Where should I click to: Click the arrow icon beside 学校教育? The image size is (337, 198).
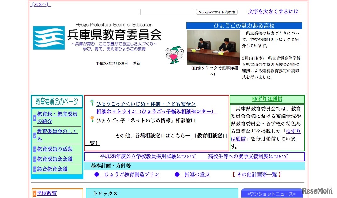pyautogui.click(x=35, y=193)
